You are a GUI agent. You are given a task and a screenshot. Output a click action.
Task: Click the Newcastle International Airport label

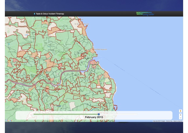[x=9, y=41]
